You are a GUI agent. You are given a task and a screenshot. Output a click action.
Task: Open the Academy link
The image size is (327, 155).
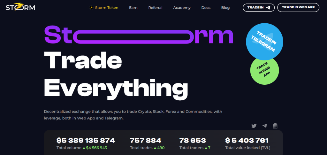(182, 8)
